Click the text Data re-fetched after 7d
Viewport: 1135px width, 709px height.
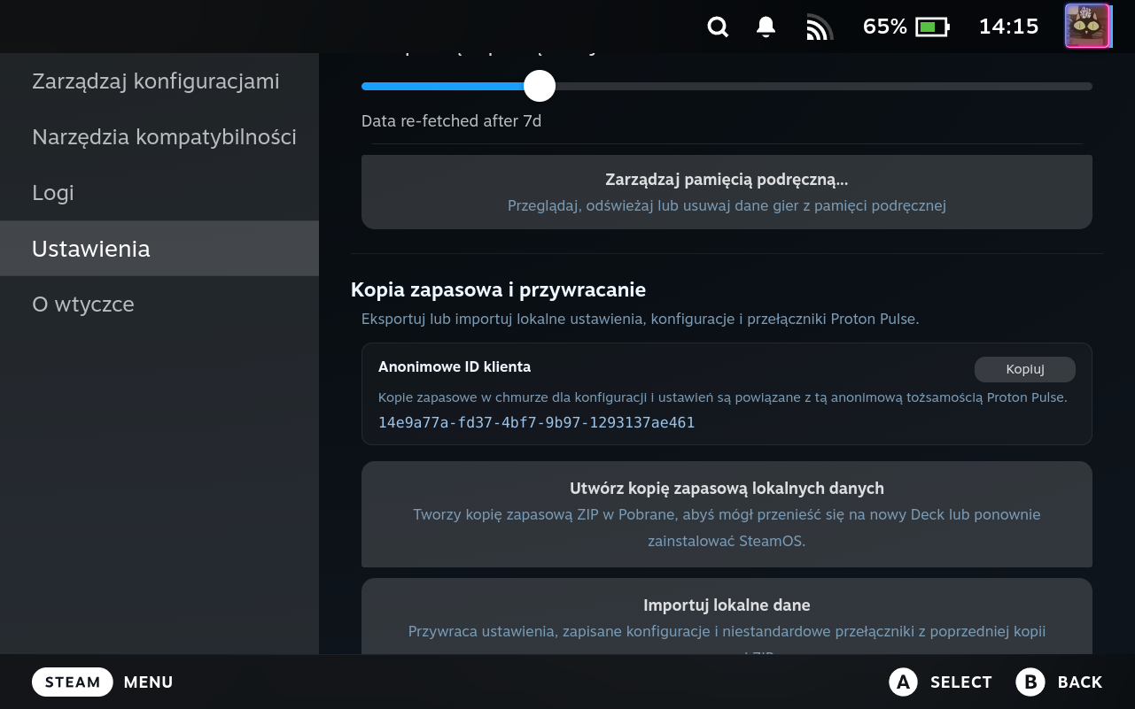coord(451,121)
